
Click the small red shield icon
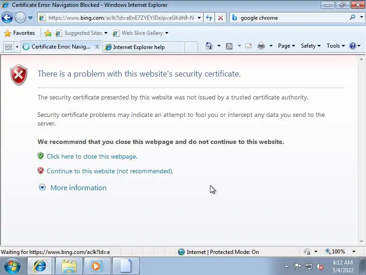tap(41, 170)
